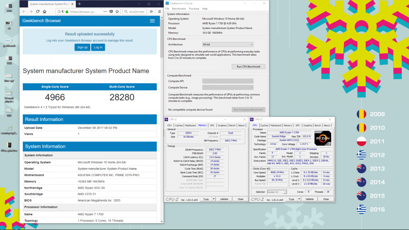Select the 3d mark physics desktop icon

[x=9, y=97]
